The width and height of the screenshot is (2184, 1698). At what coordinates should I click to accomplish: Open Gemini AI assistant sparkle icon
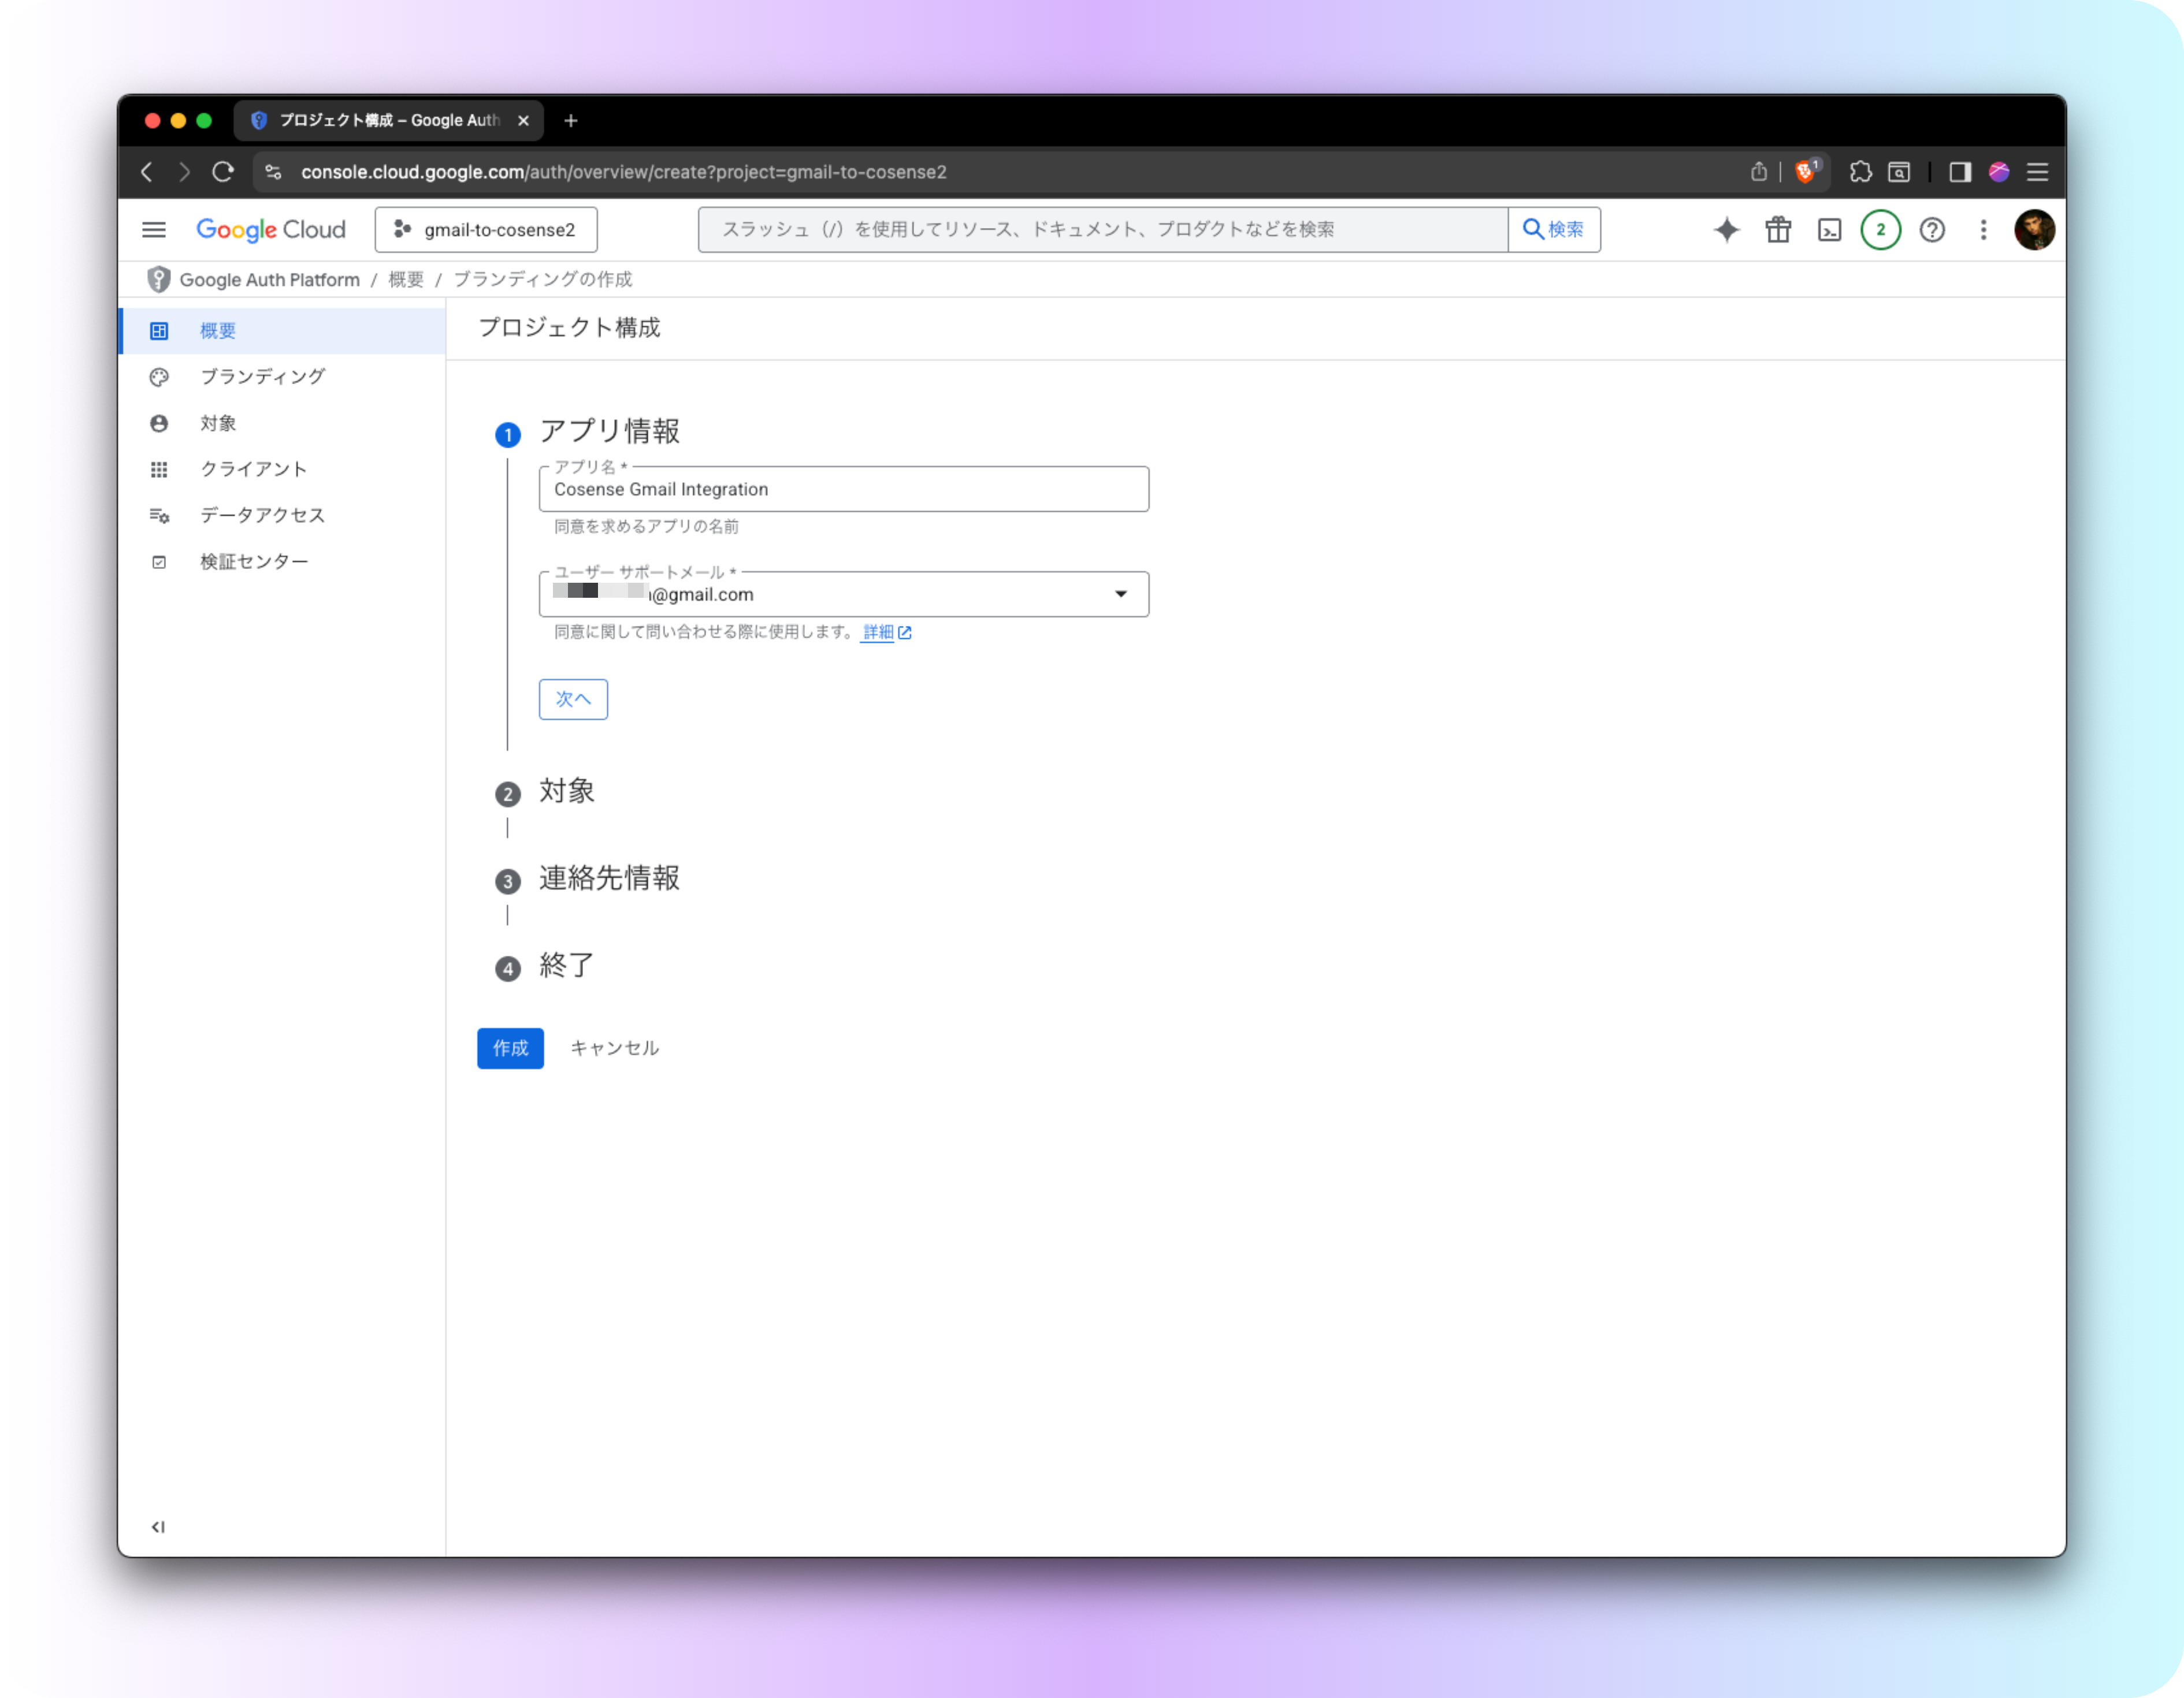tap(1726, 230)
